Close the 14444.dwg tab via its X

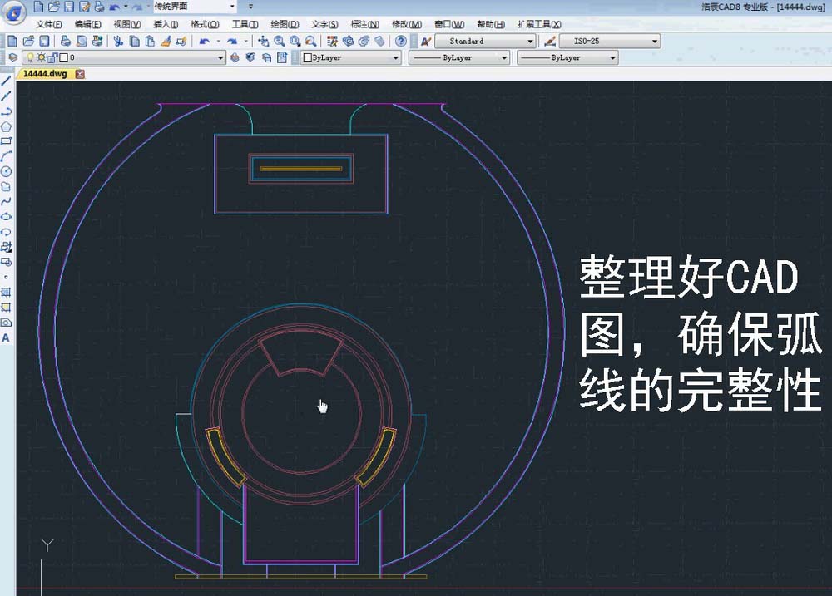(79, 74)
